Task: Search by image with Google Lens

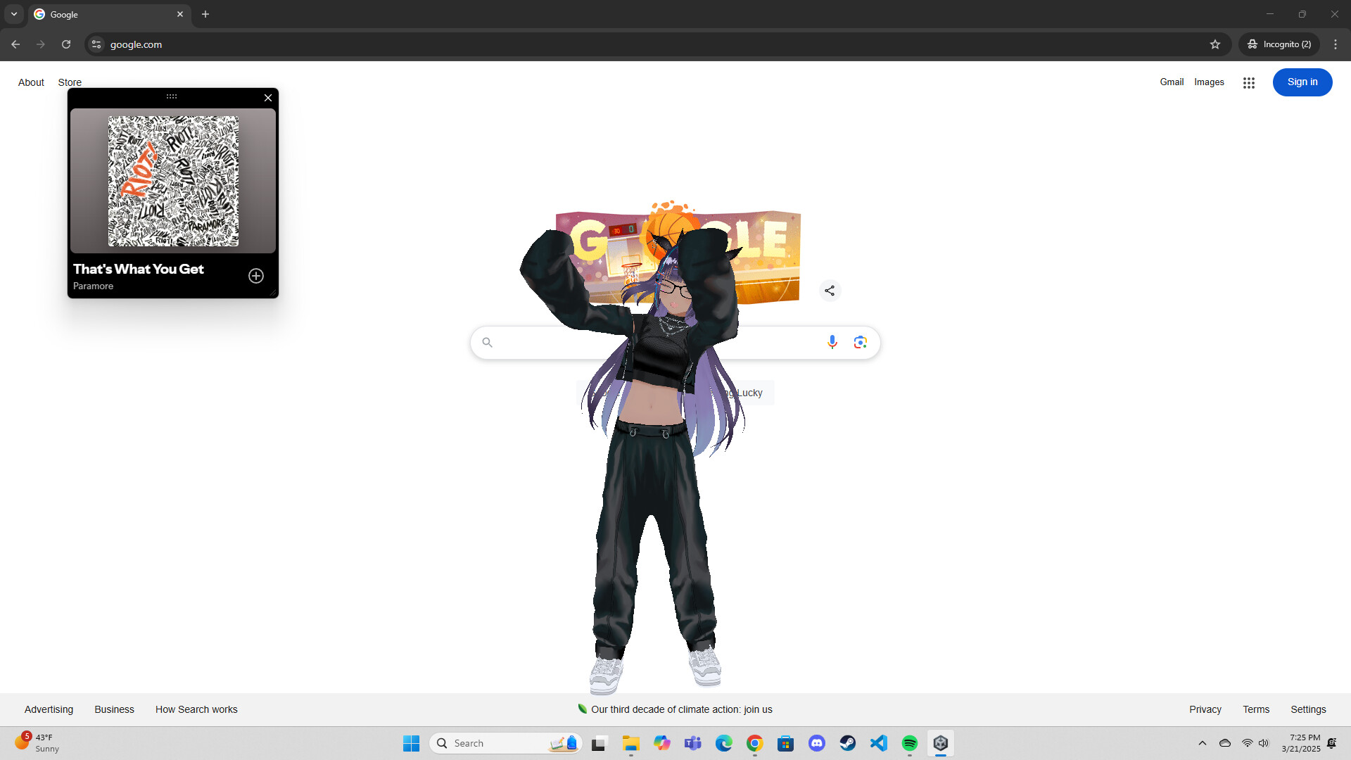Action: click(860, 342)
